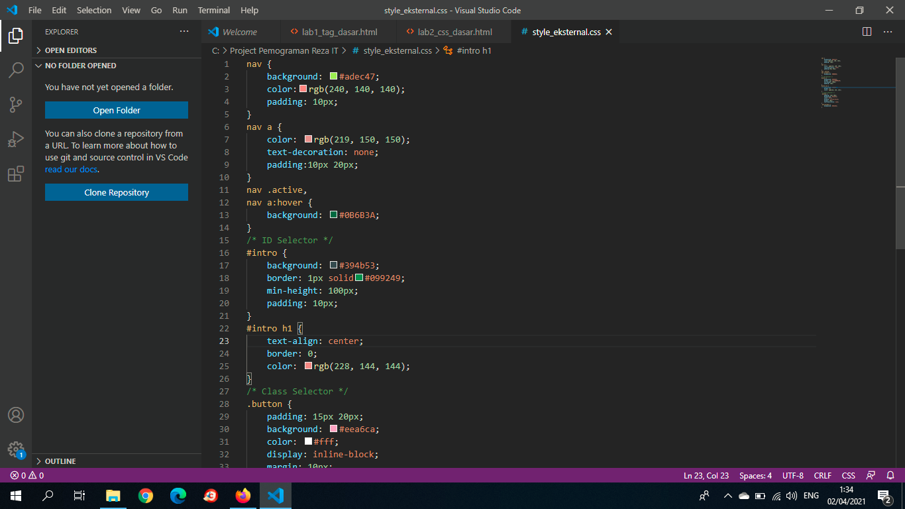Switch to the lab2_css_dasar.html tab
Screen dimensions: 905x509
[453, 32]
